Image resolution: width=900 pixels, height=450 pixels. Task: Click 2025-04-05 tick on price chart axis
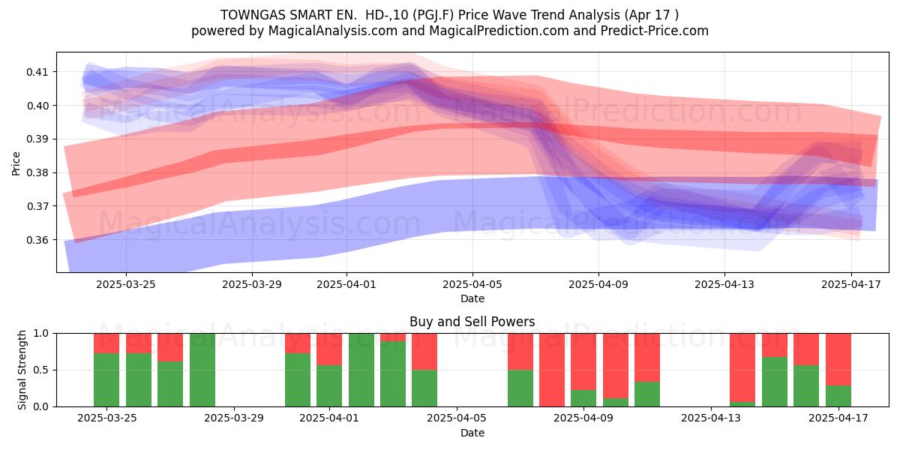coord(472,284)
